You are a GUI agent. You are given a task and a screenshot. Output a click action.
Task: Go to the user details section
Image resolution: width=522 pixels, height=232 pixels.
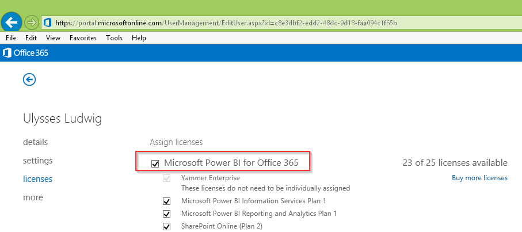pos(35,142)
